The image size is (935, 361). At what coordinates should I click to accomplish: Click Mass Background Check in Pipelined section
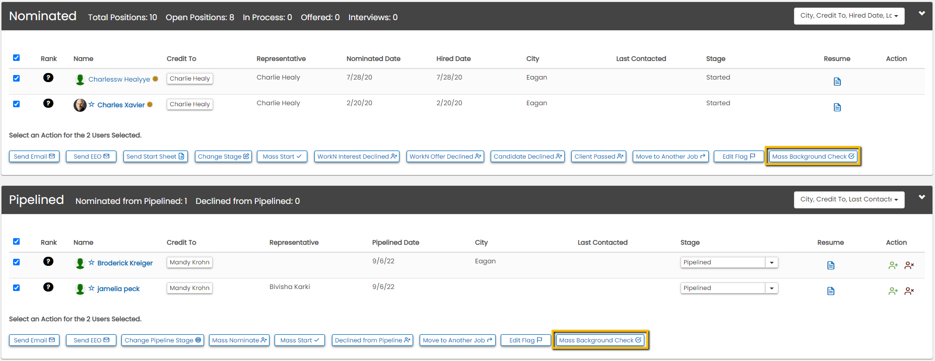coord(600,340)
